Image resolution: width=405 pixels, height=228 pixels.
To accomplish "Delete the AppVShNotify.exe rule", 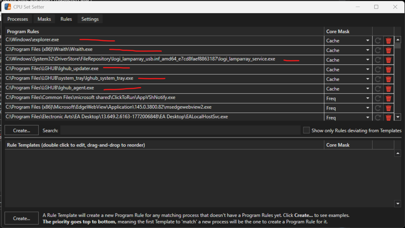I will [x=388, y=98].
